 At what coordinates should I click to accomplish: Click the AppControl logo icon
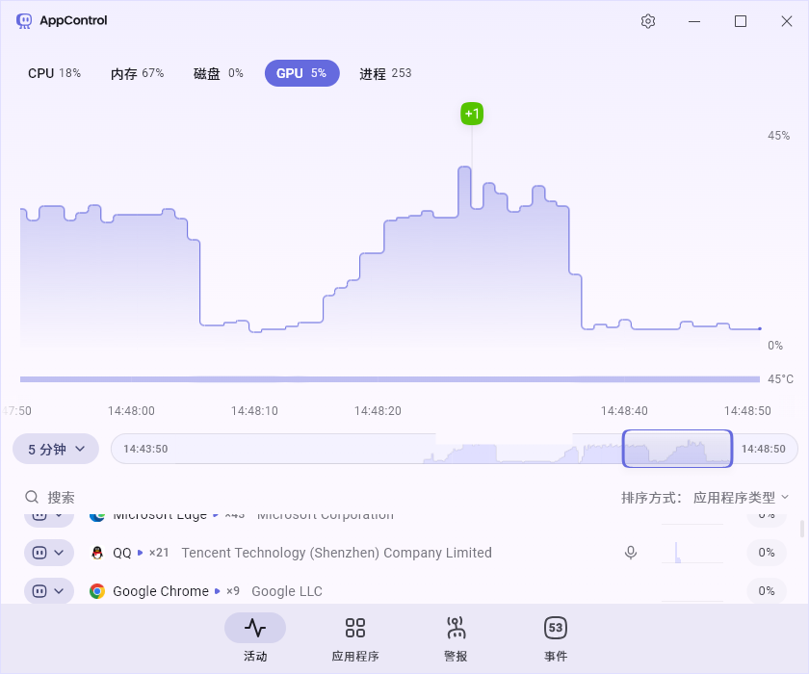click(25, 21)
